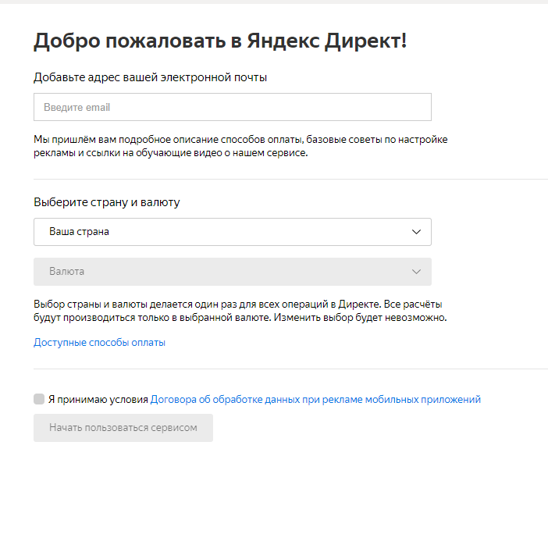
Task: Click the label 'Выберите страну и валюту'
Action: [107, 202]
